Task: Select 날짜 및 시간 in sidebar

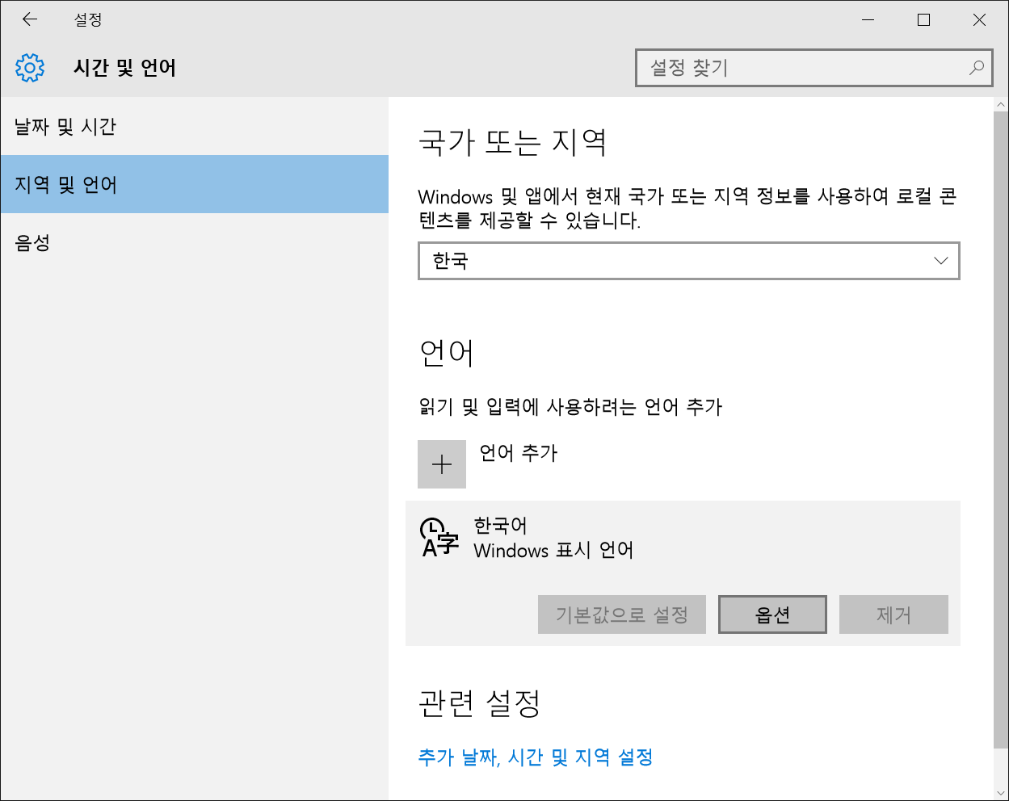Action: [195, 126]
